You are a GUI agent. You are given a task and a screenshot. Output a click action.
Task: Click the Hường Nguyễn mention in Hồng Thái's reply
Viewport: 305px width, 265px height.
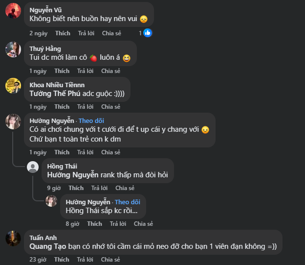pos(72,175)
